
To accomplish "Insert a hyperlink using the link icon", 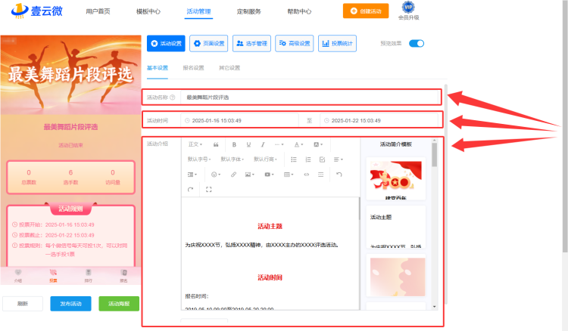I will 233,175.
